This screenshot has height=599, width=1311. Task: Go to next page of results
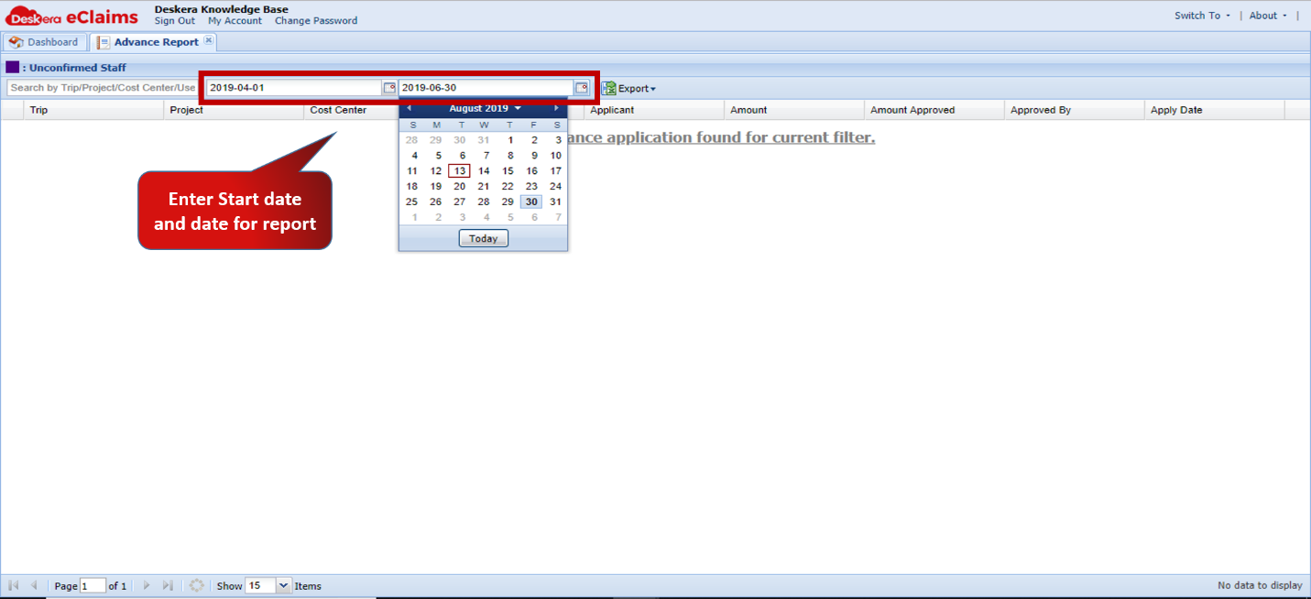[147, 585]
